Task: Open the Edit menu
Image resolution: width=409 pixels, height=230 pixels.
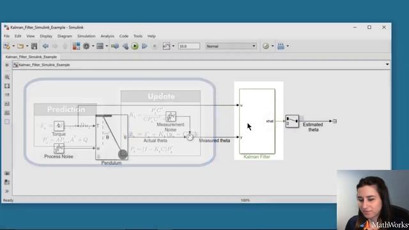Action: click(18, 36)
